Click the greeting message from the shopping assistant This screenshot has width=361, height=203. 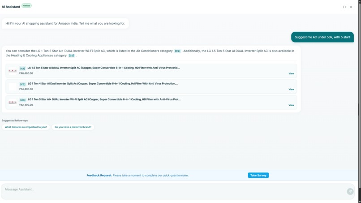click(x=65, y=23)
